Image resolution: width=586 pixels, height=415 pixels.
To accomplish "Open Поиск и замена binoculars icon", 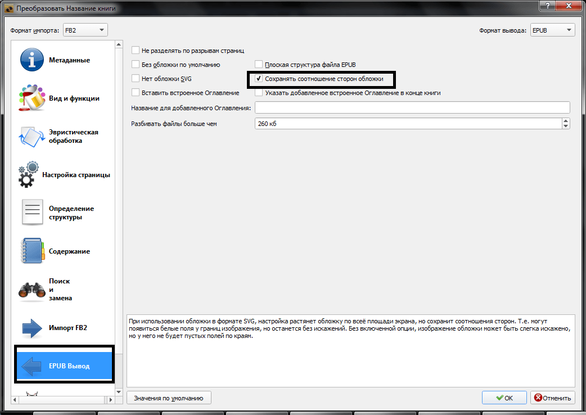I will coord(32,290).
